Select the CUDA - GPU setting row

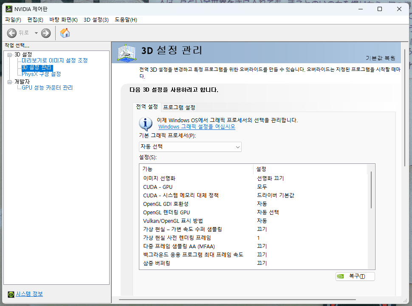pyautogui.click(x=254, y=187)
